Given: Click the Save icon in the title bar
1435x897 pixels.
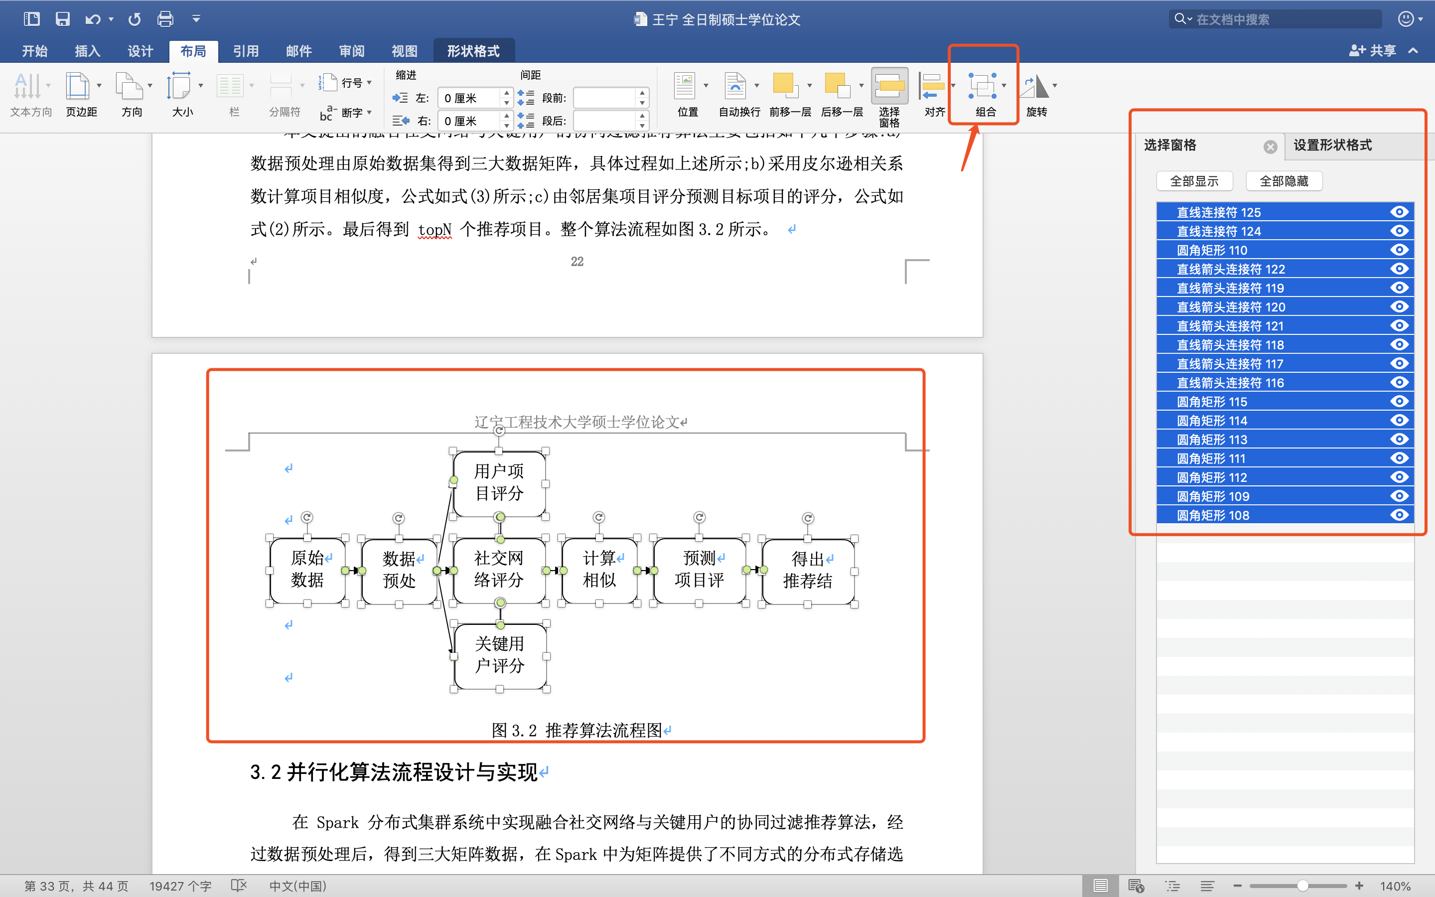Looking at the screenshot, I should pyautogui.click(x=63, y=19).
